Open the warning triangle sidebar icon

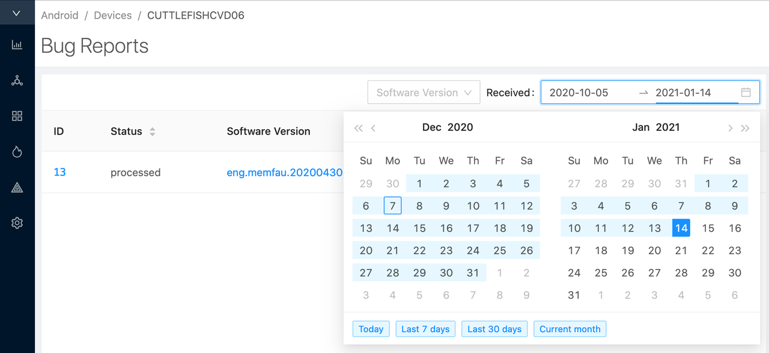tap(17, 188)
